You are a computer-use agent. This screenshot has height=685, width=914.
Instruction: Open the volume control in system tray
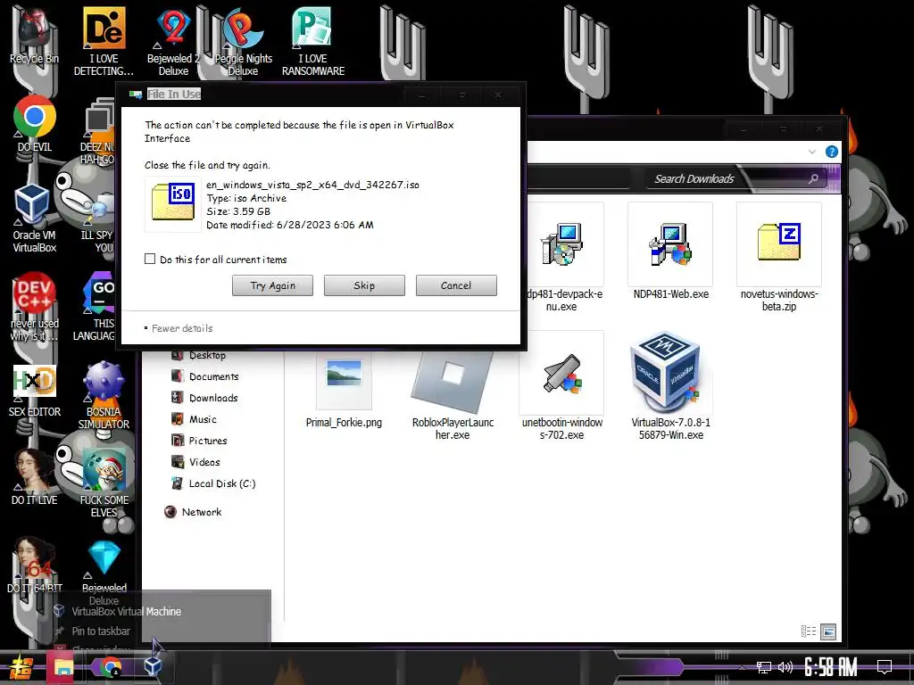tap(785, 667)
